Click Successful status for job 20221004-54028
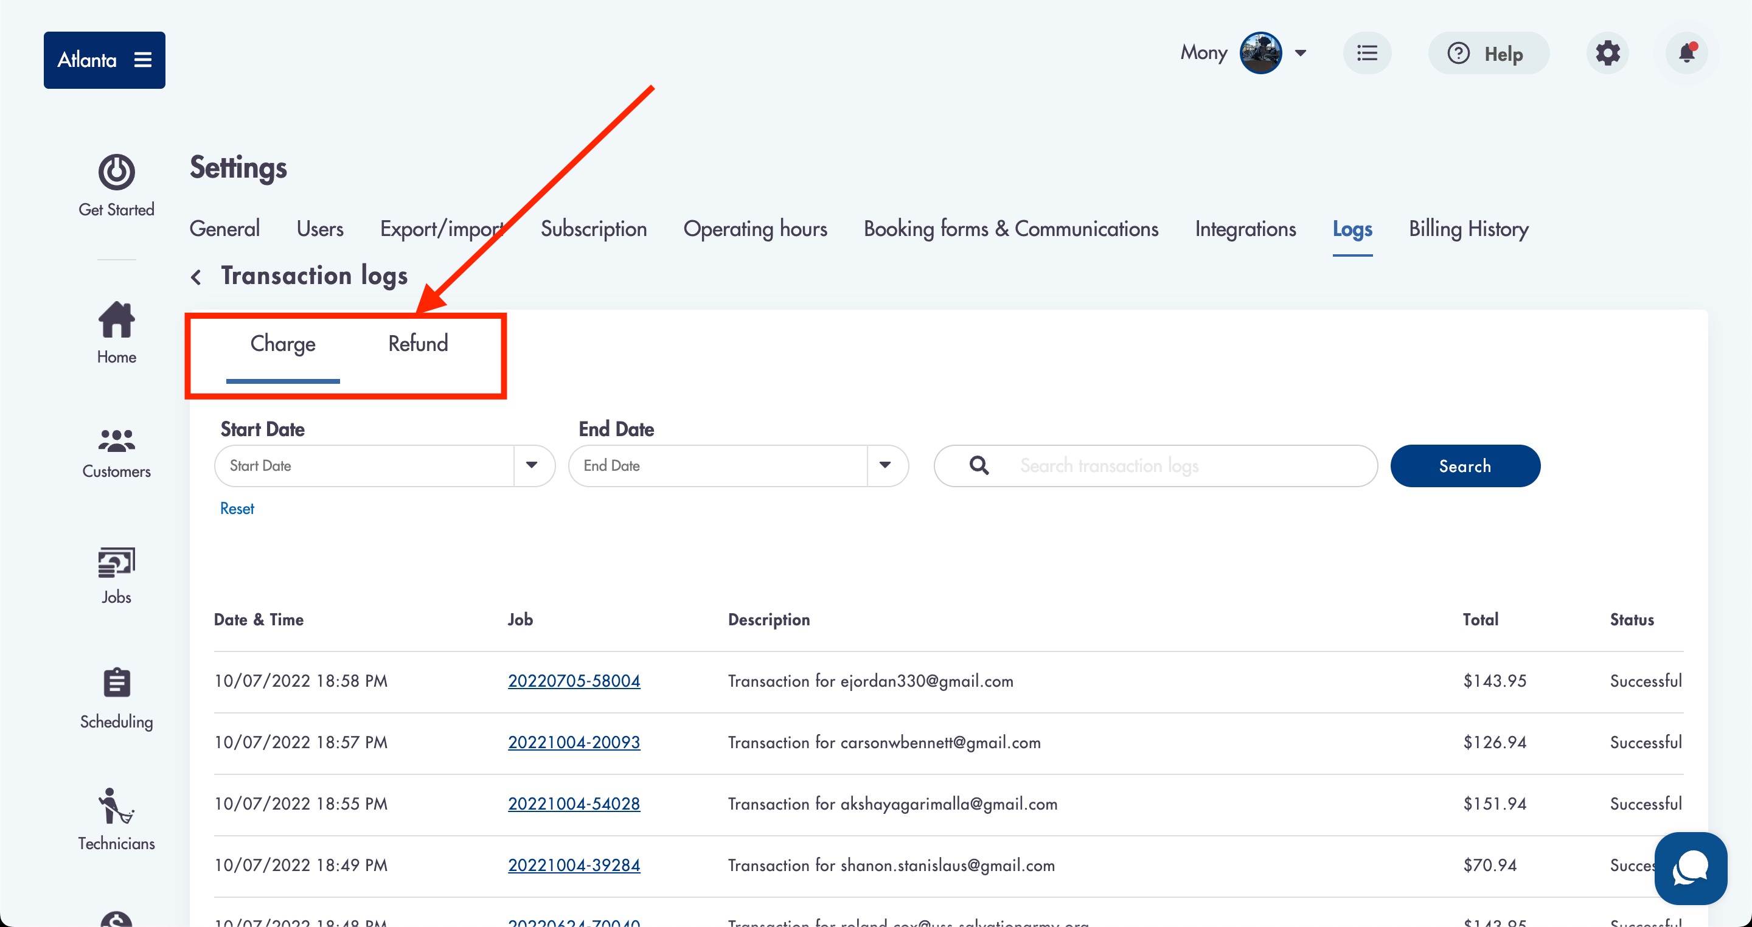Screen dimensions: 1752x927 click(x=1646, y=804)
